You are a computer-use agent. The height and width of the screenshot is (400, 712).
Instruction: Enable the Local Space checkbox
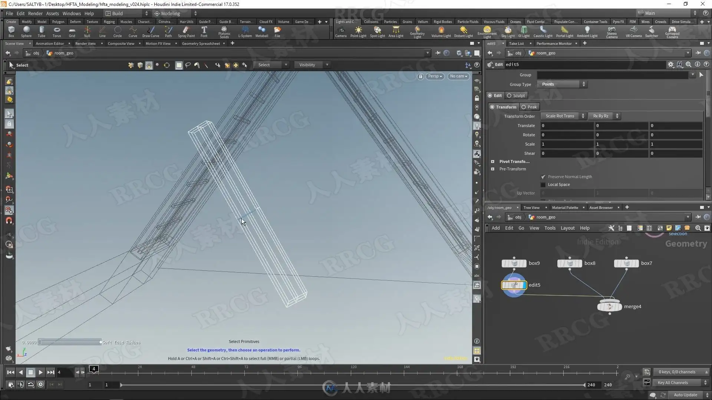pyautogui.click(x=543, y=185)
